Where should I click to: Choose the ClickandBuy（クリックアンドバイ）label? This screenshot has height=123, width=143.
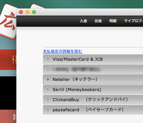click(x=90, y=100)
